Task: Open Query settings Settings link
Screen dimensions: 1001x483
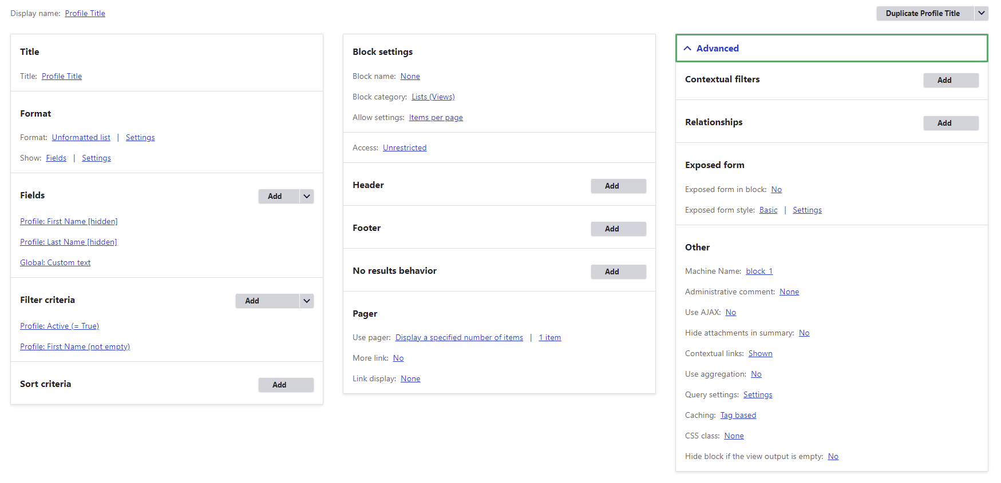Action: 758,394
